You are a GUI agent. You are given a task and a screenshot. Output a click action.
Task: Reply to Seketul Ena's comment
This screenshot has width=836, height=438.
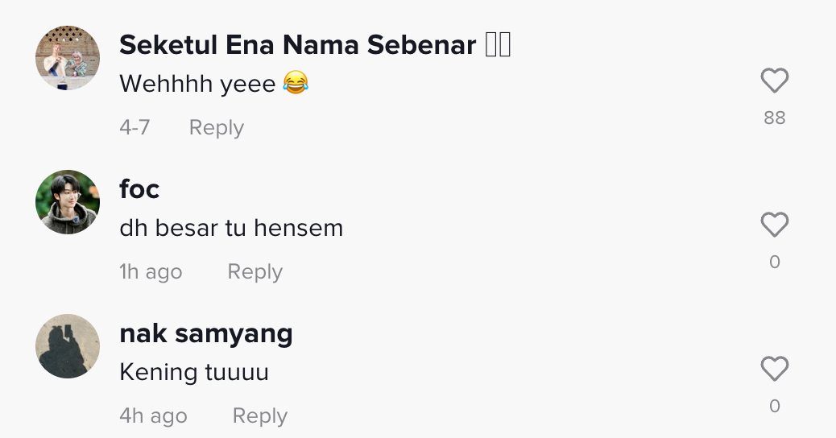coord(216,127)
